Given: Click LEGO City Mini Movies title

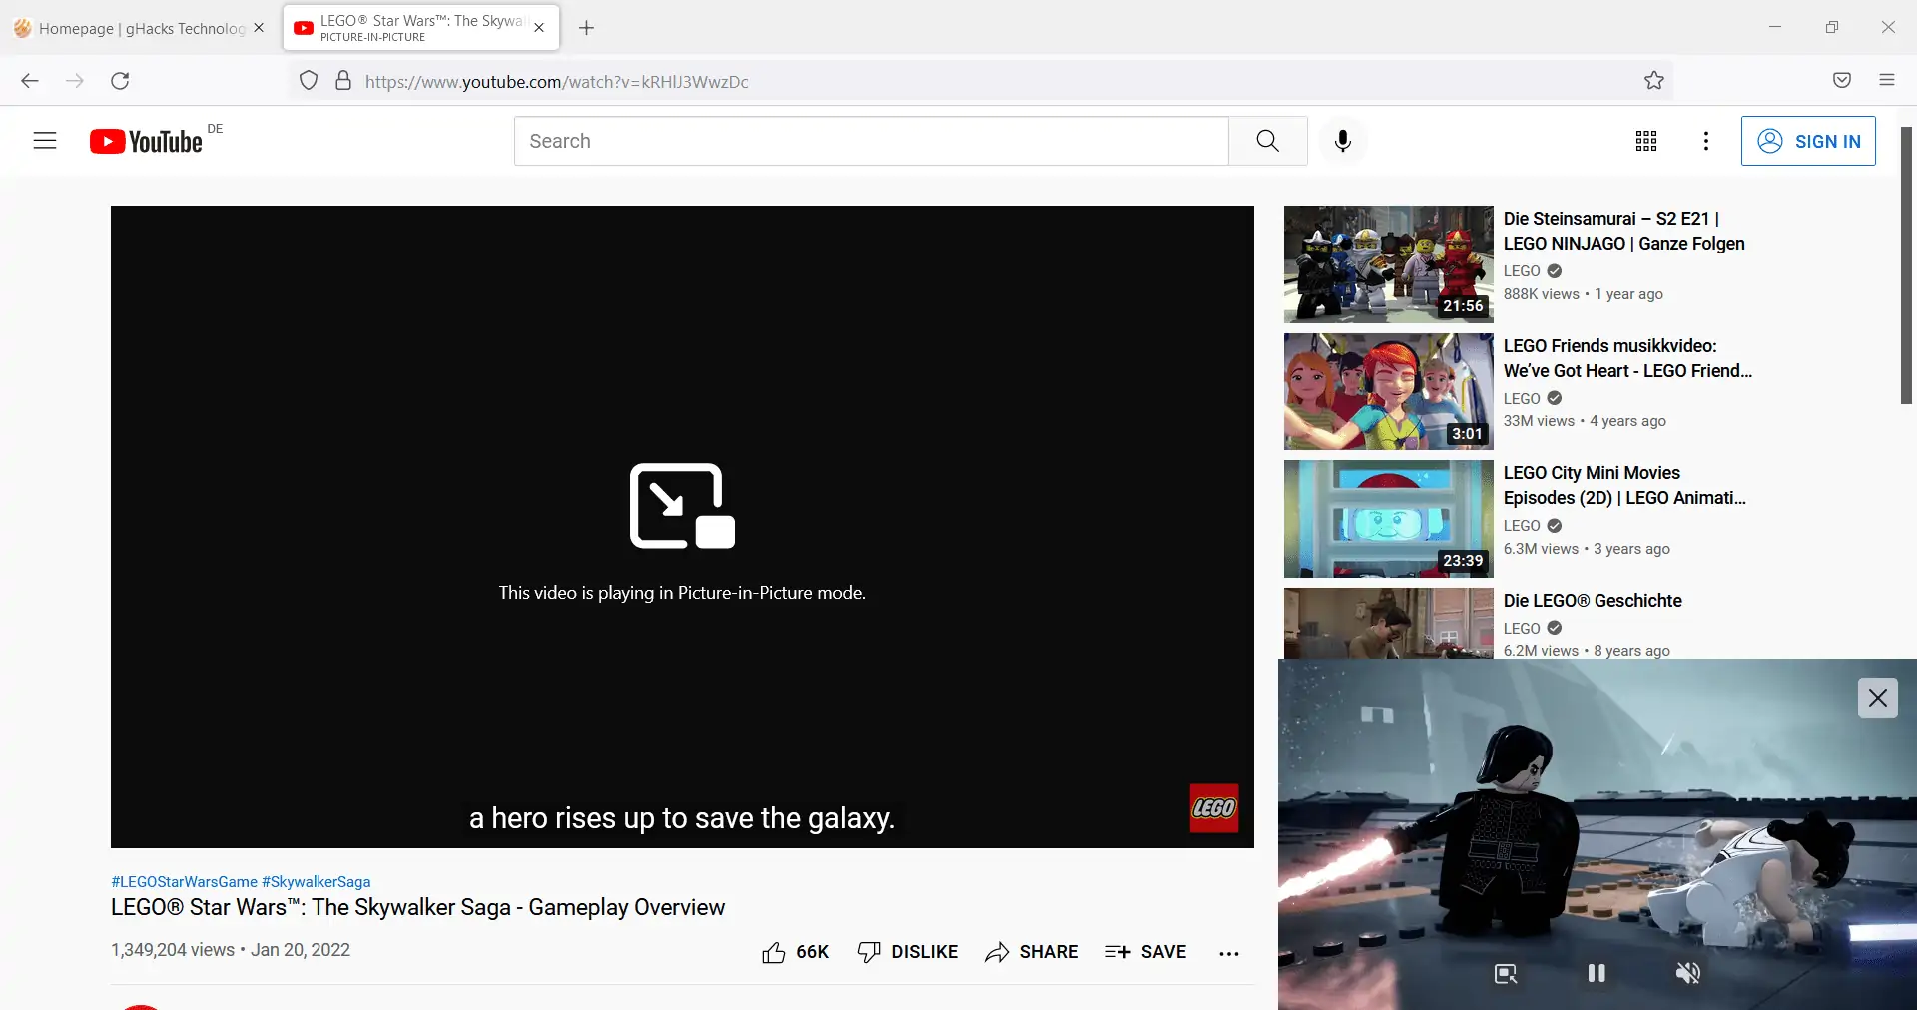Looking at the screenshot, I should point(1624,485).
